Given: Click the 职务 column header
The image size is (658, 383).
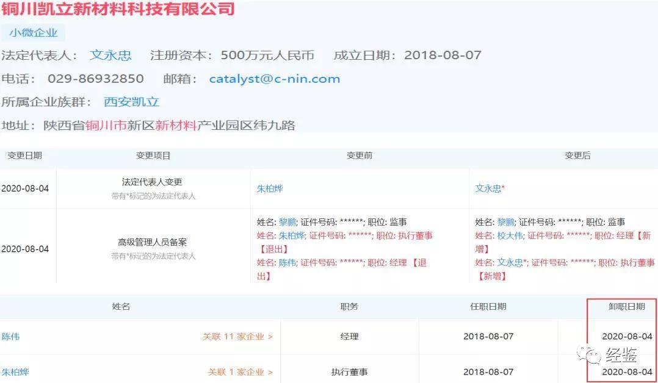Looking at the screenshot, I should click(349, 307).
